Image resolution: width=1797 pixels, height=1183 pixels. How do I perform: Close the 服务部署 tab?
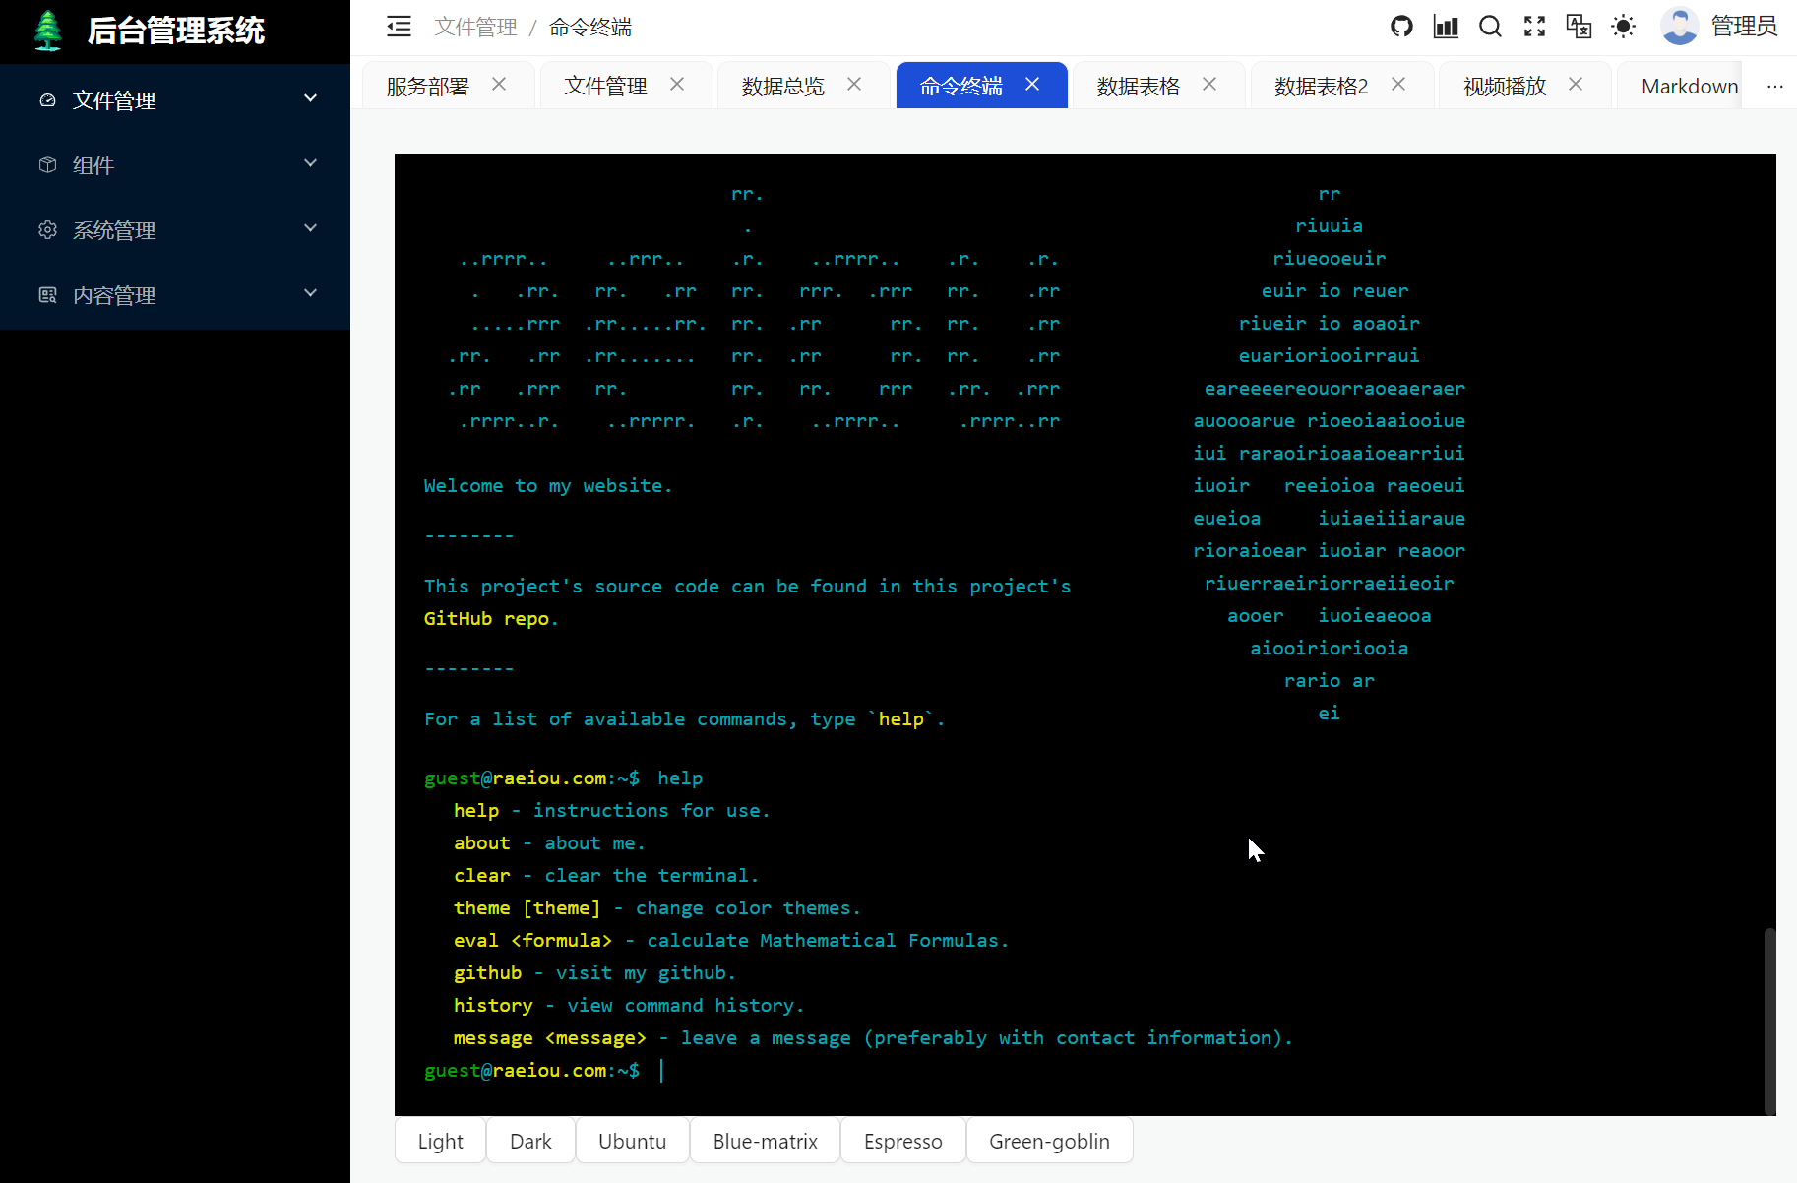tap(499, 85)
